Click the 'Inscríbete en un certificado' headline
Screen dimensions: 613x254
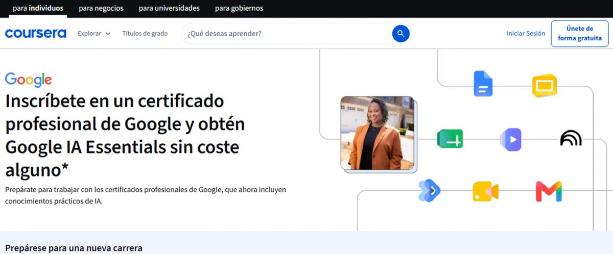point(125,135)
